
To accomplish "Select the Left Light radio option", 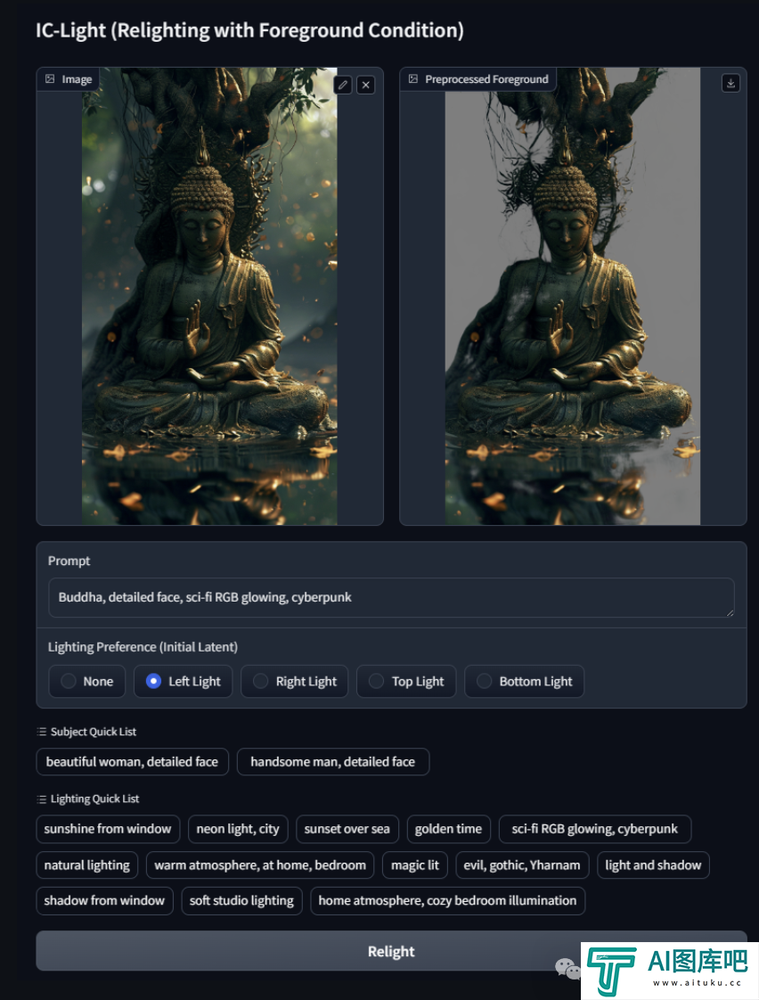I will coord(184,681).
